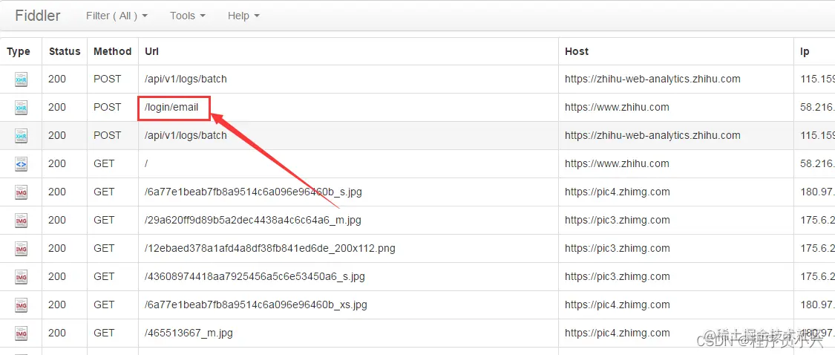Viewport: 835px width, 355px height.
Task: Open the Help dropdown menu
Action: point(243,16)
